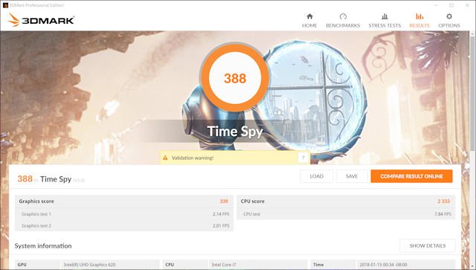Open validation warning help question mark

click(303, 158)
